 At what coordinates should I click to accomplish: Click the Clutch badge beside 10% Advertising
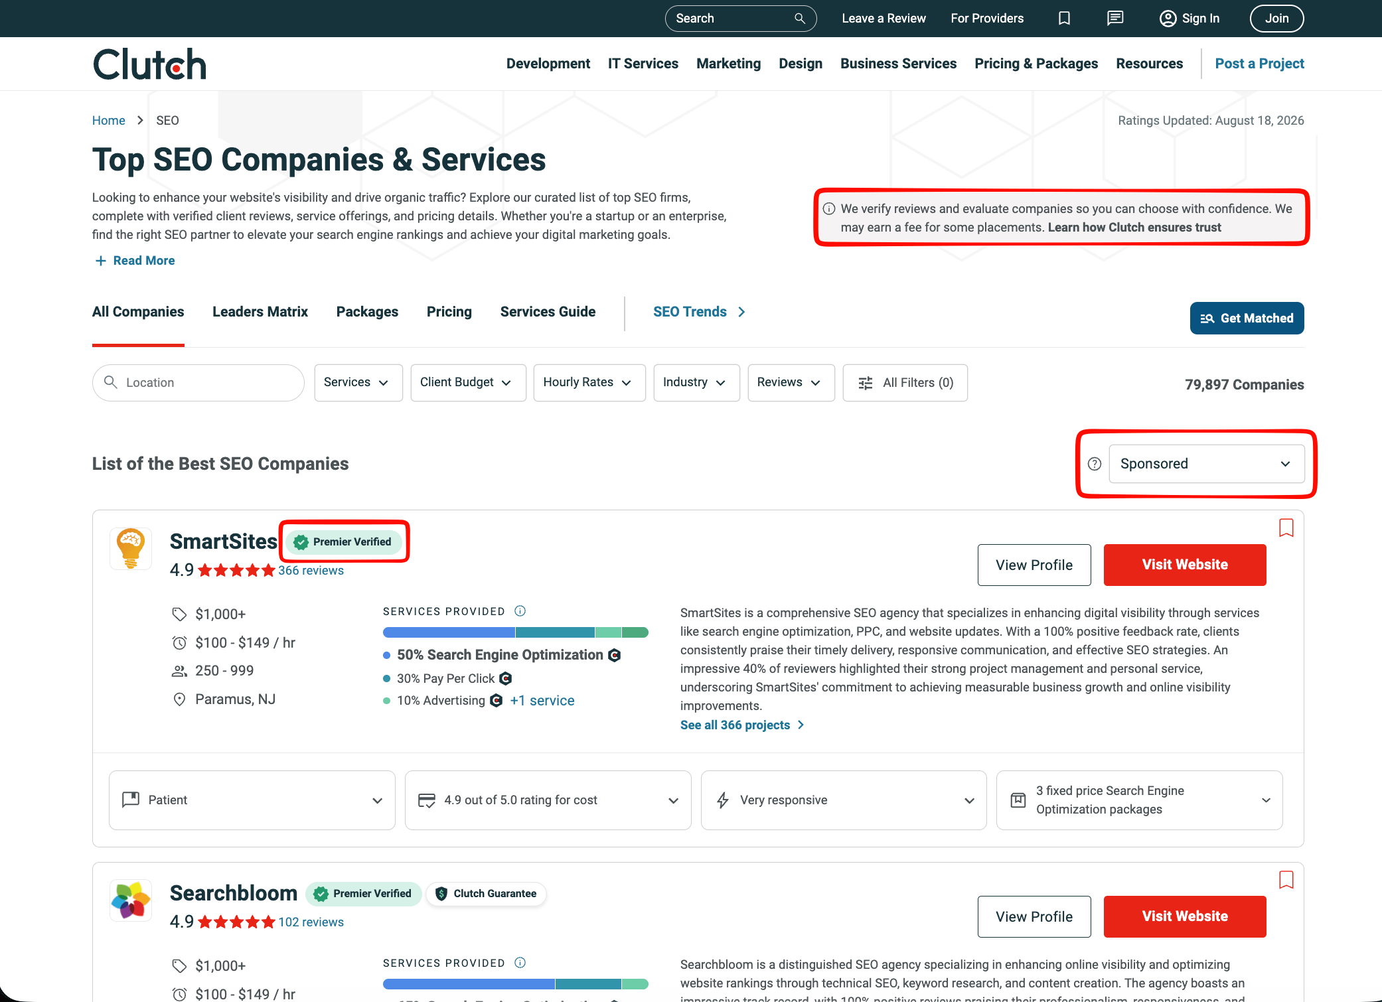click(x=496, y=701)
